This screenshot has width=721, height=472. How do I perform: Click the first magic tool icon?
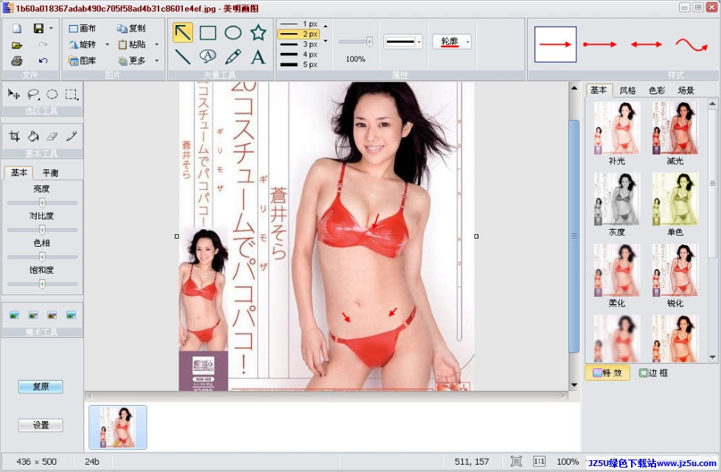[x=14, y=315]
